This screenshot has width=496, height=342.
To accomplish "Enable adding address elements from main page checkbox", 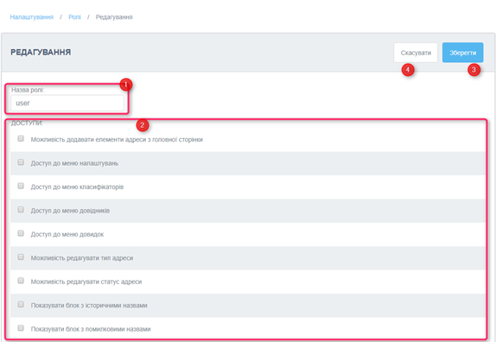I will [x=21, y=138].
